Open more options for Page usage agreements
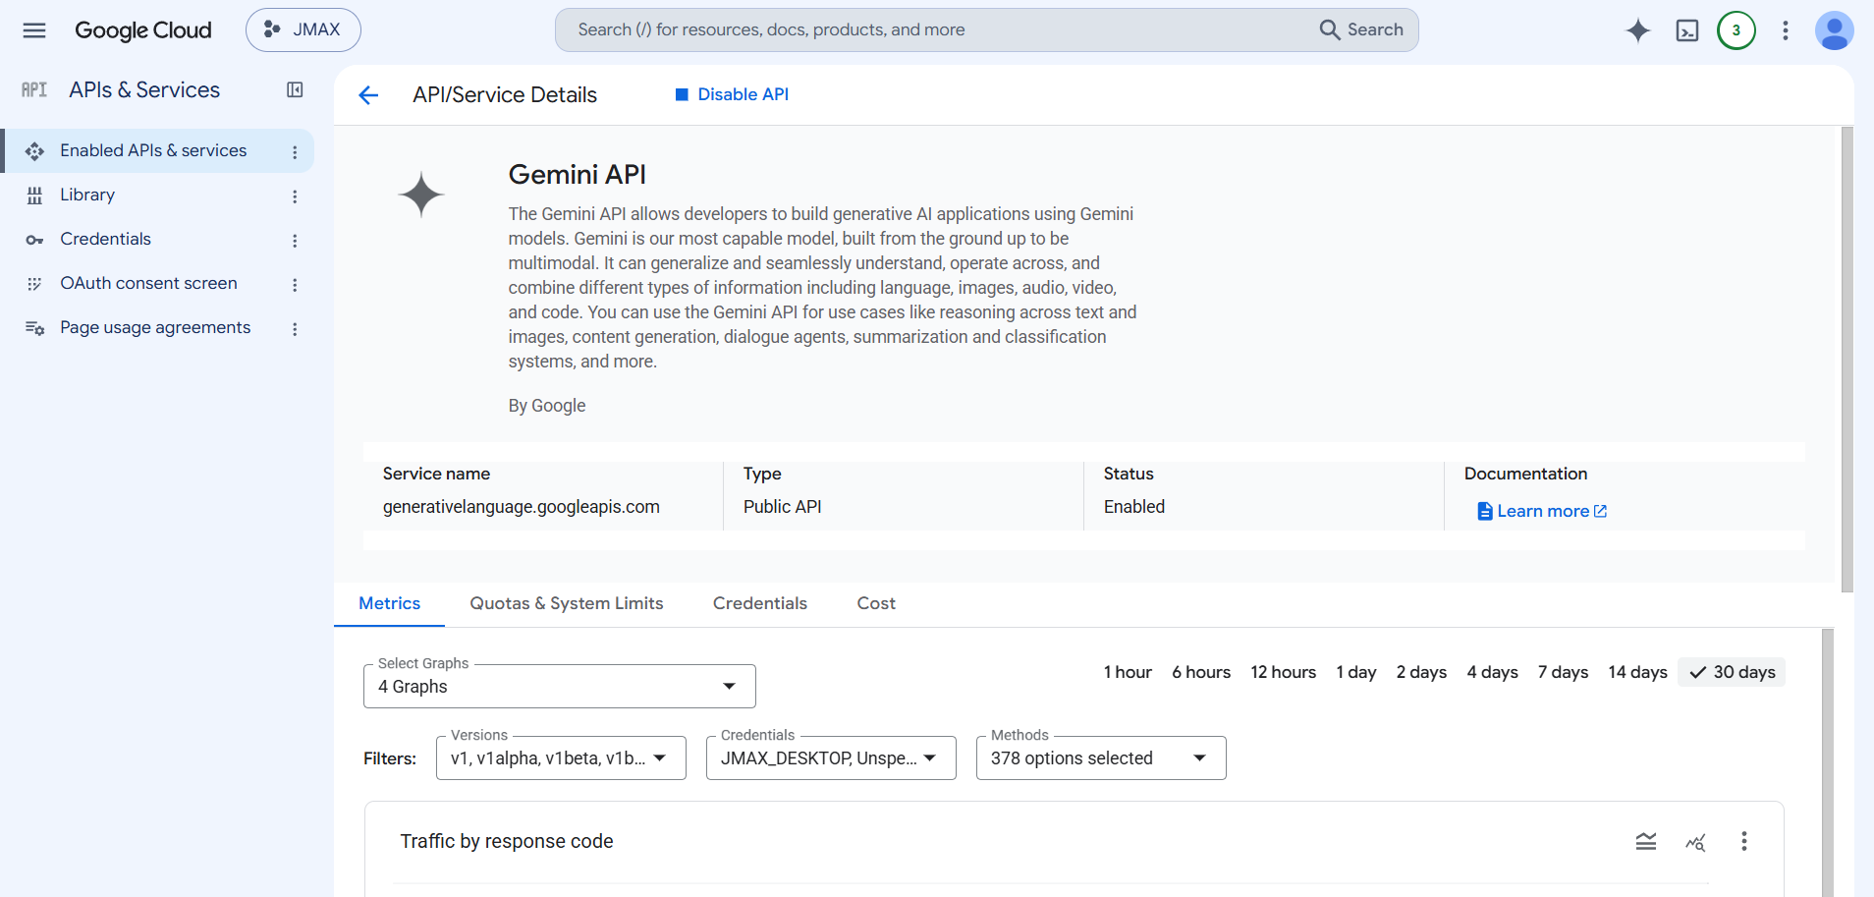Viewport: 1874px width, 897px height. (295, 328)
